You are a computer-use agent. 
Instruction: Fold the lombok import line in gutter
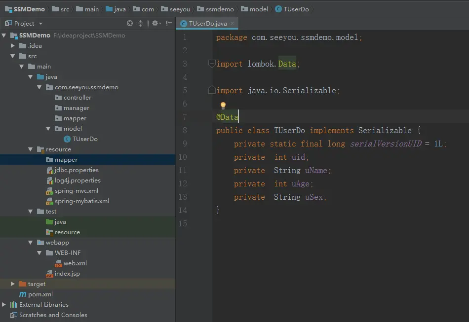click(211, 64)
